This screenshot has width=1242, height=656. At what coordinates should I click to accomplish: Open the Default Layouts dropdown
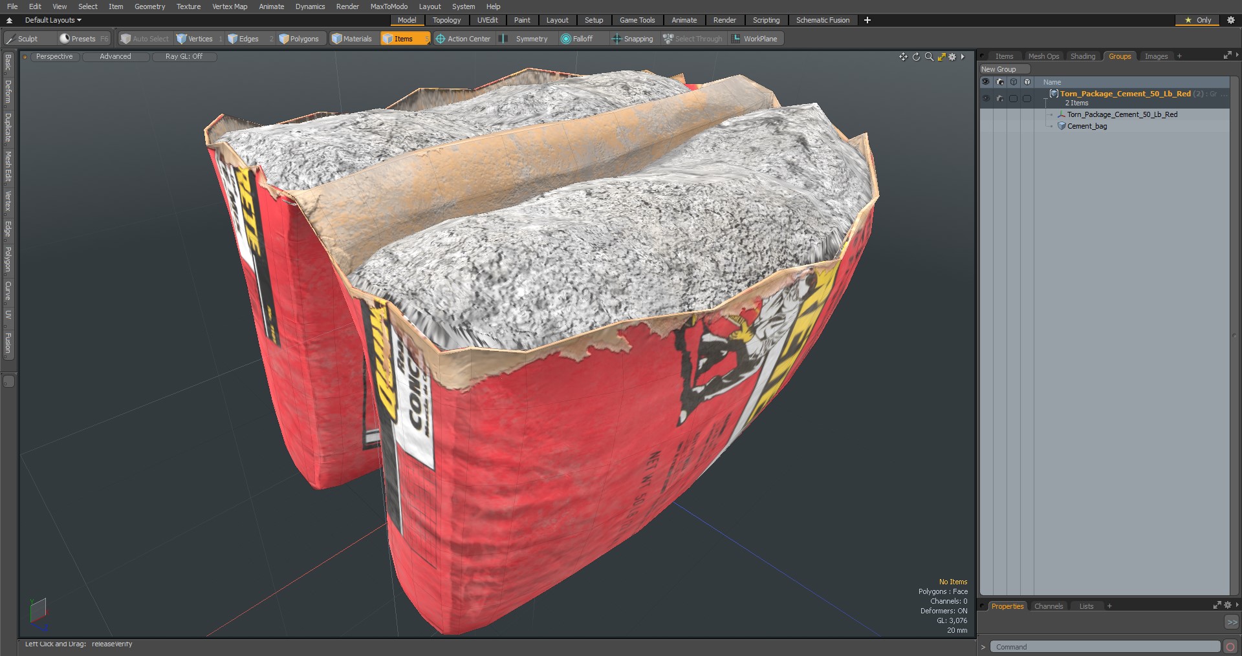pyautogui.click(x=53, y=20)
